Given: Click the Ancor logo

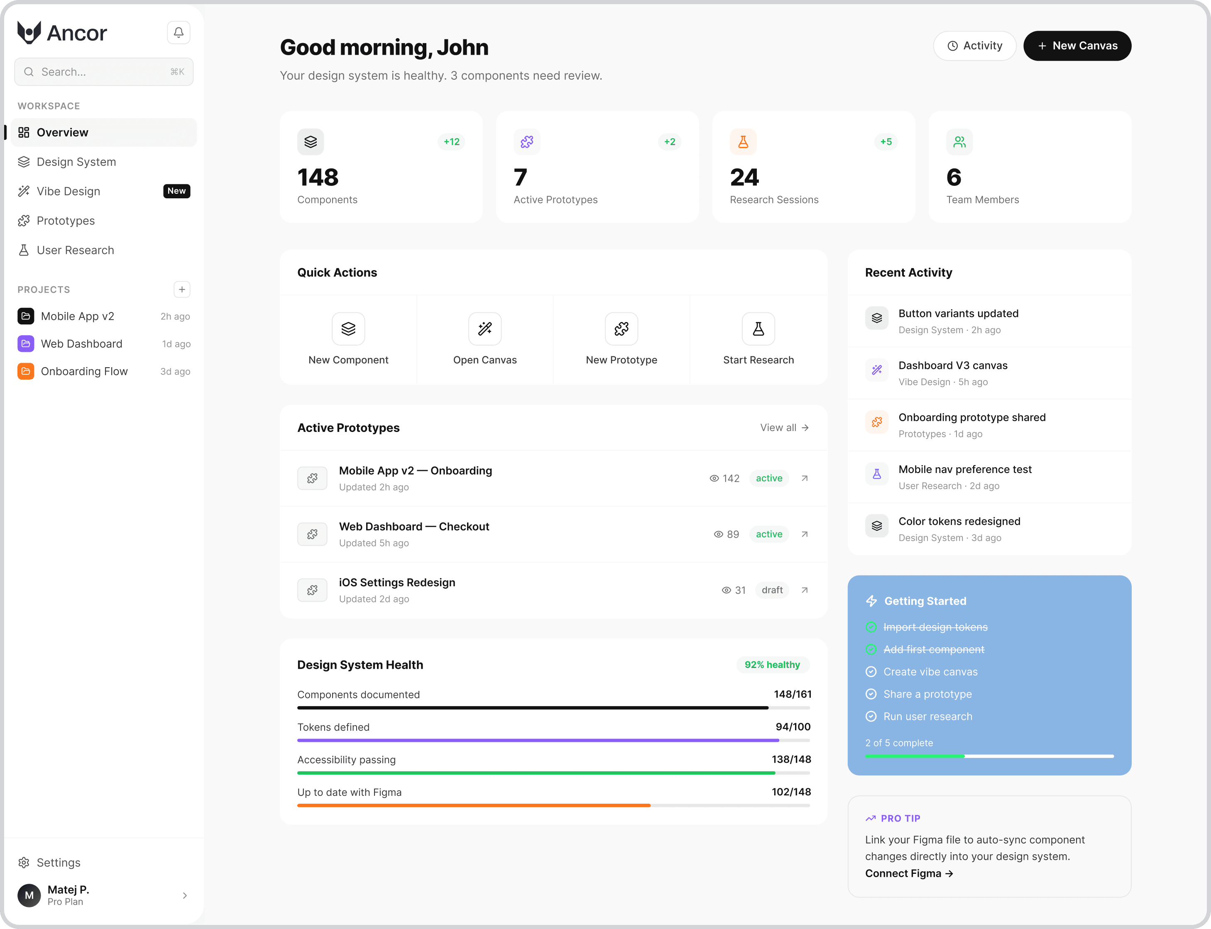Looking at the screenshot, I should tap(62, 32).
